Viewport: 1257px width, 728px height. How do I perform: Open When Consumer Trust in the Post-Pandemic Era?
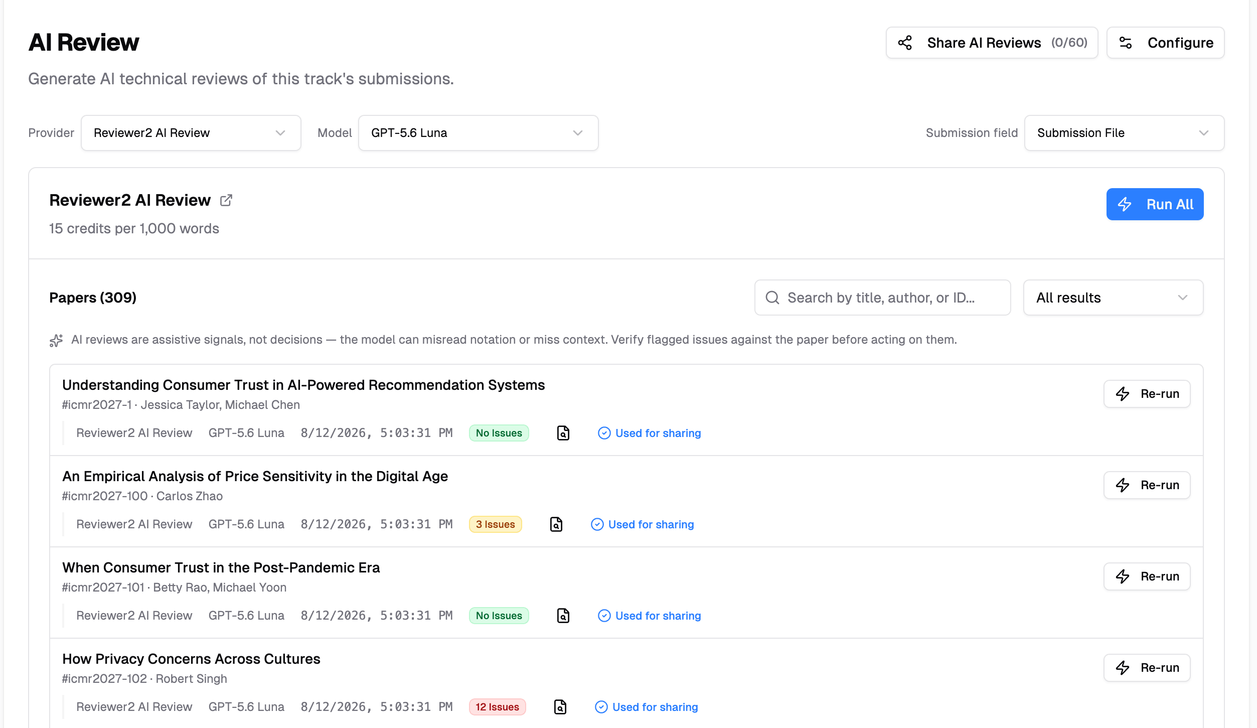[221, 567]
